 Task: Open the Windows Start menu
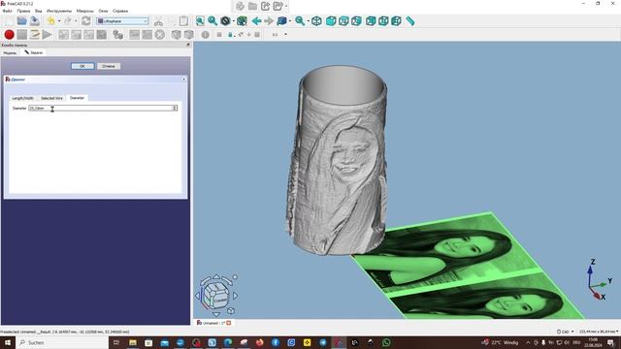coord(7,342)
